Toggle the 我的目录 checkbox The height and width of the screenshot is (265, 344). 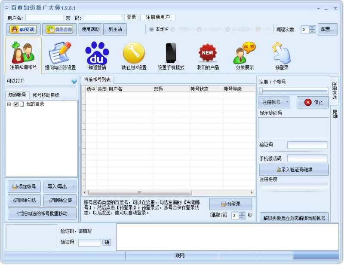16,104
